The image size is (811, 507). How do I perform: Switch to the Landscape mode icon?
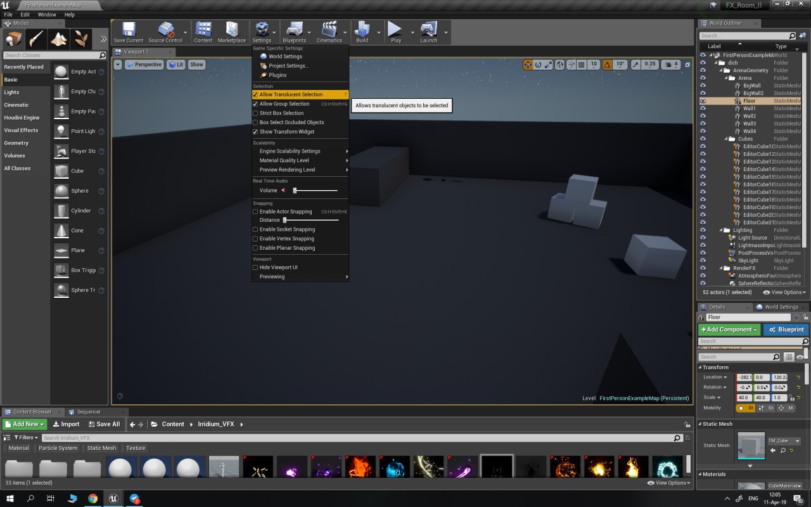59,39
